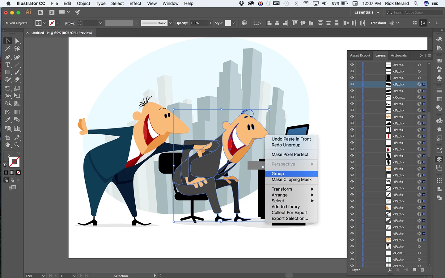This screenshot has height=278, width=445.
Task: Click the Recolor Artwork wheel icon
Action: [244, 23]
